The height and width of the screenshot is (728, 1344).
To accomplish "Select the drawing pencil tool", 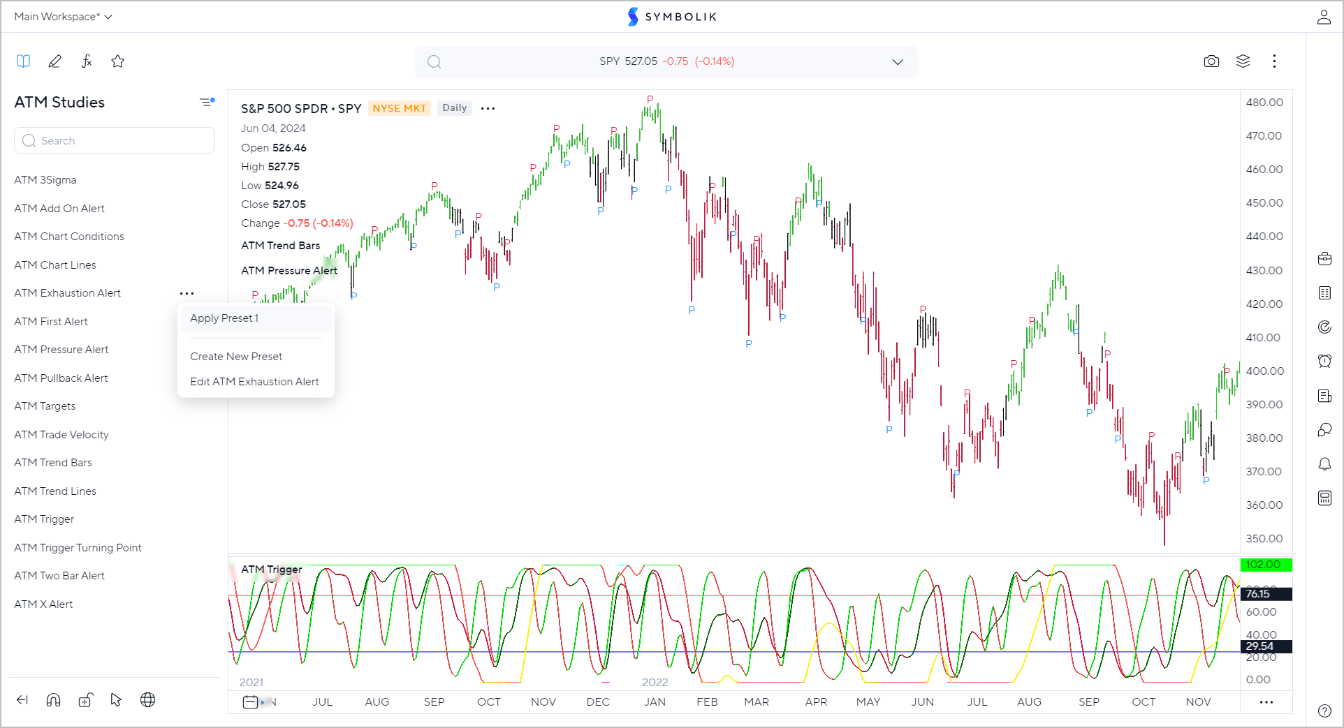I will pyautogui.click(x=54, y=61).
